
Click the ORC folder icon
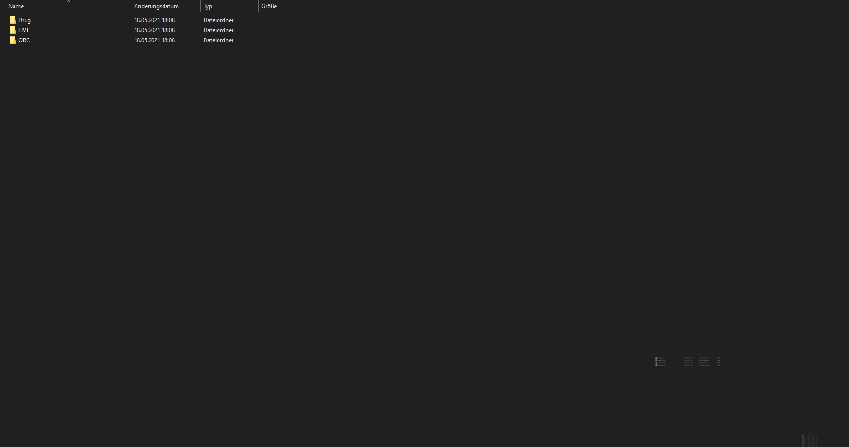pos(13,40)
